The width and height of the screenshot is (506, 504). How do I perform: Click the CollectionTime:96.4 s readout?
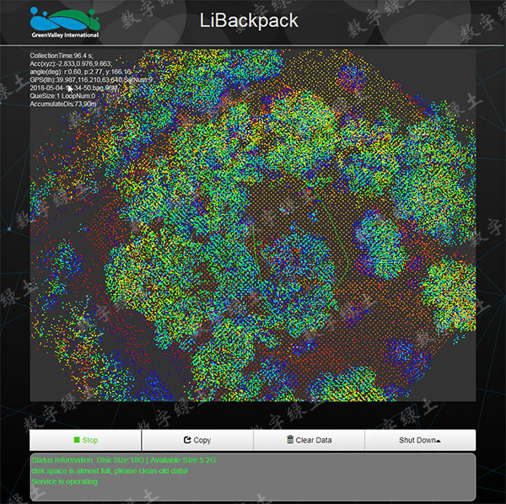62,56
